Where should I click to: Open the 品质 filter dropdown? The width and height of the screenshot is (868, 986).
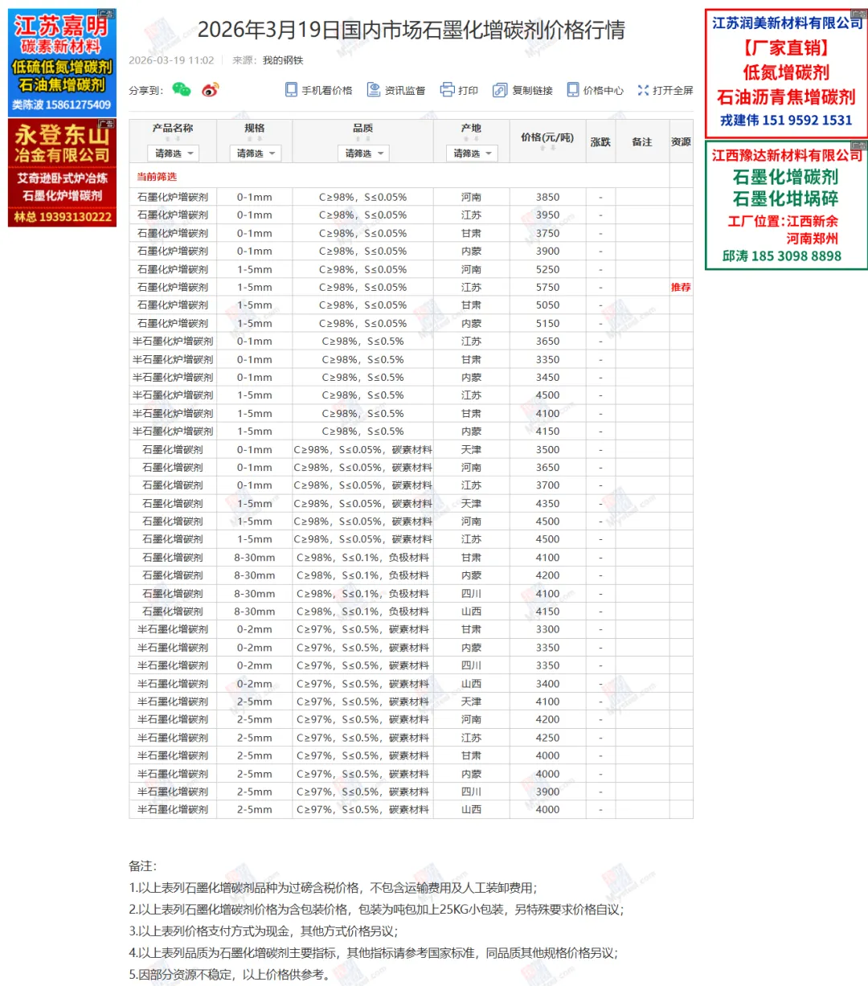[362, 153]
